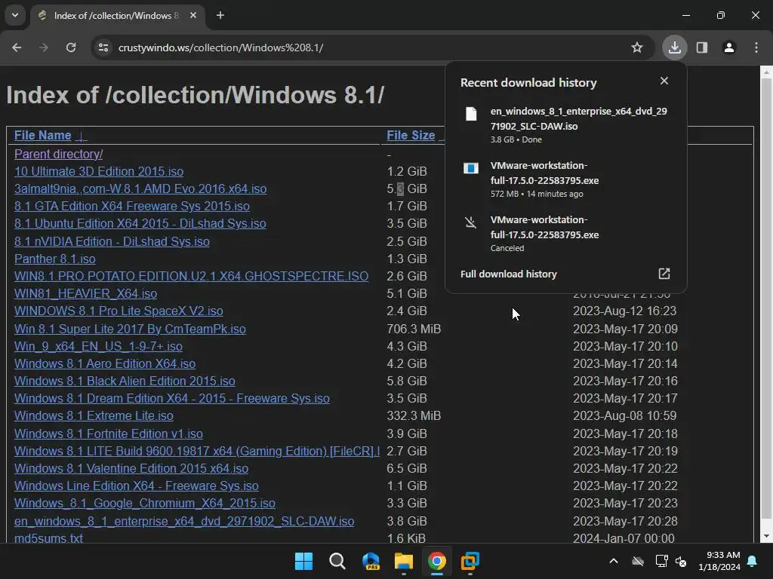Screen dimensions: 773x579
Task: Open the Chrome three-dot menu
Action: click(x=756, y=47)
